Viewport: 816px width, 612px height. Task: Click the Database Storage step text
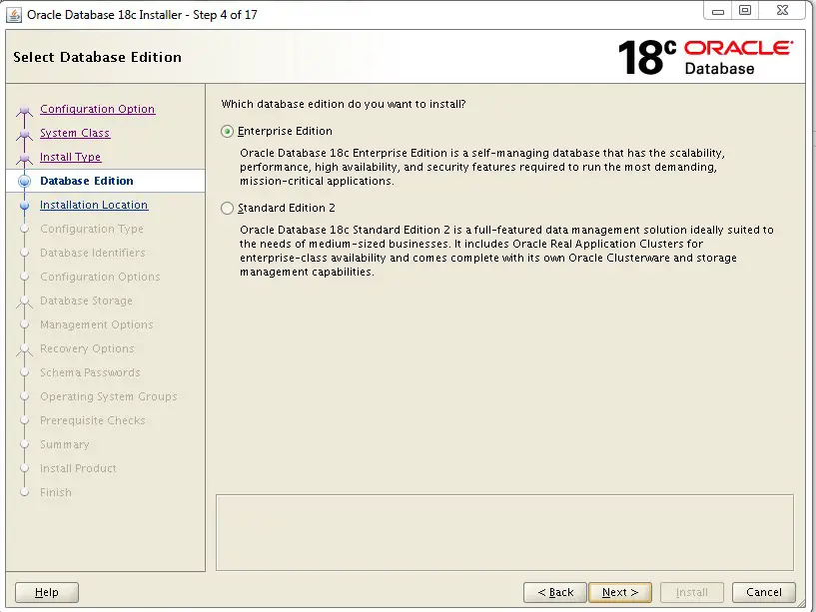(x=86, y=301)
